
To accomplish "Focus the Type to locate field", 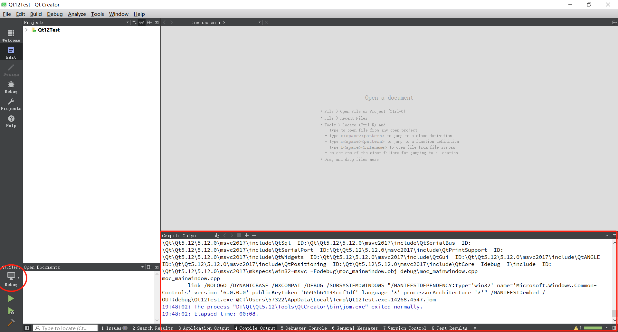I will [65, 328].
